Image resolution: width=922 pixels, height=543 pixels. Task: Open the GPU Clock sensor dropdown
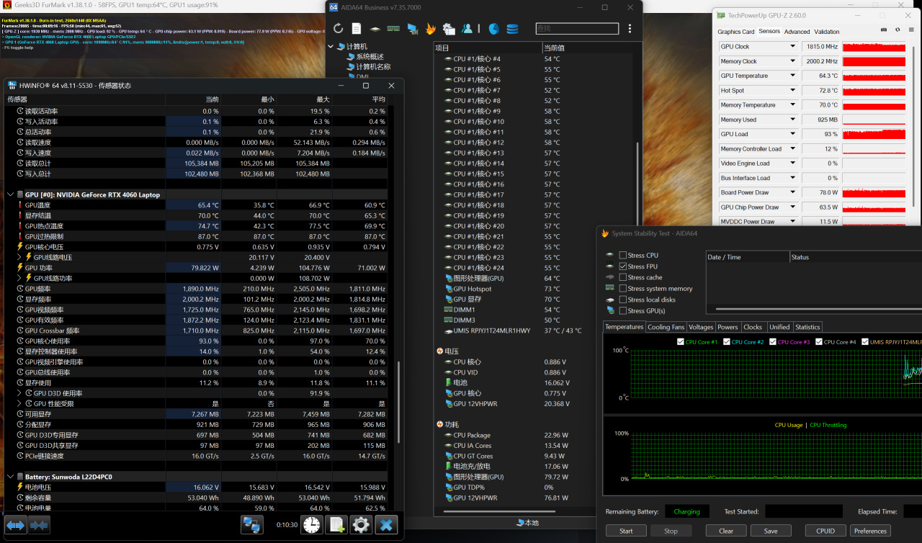[x=793, y=47]
